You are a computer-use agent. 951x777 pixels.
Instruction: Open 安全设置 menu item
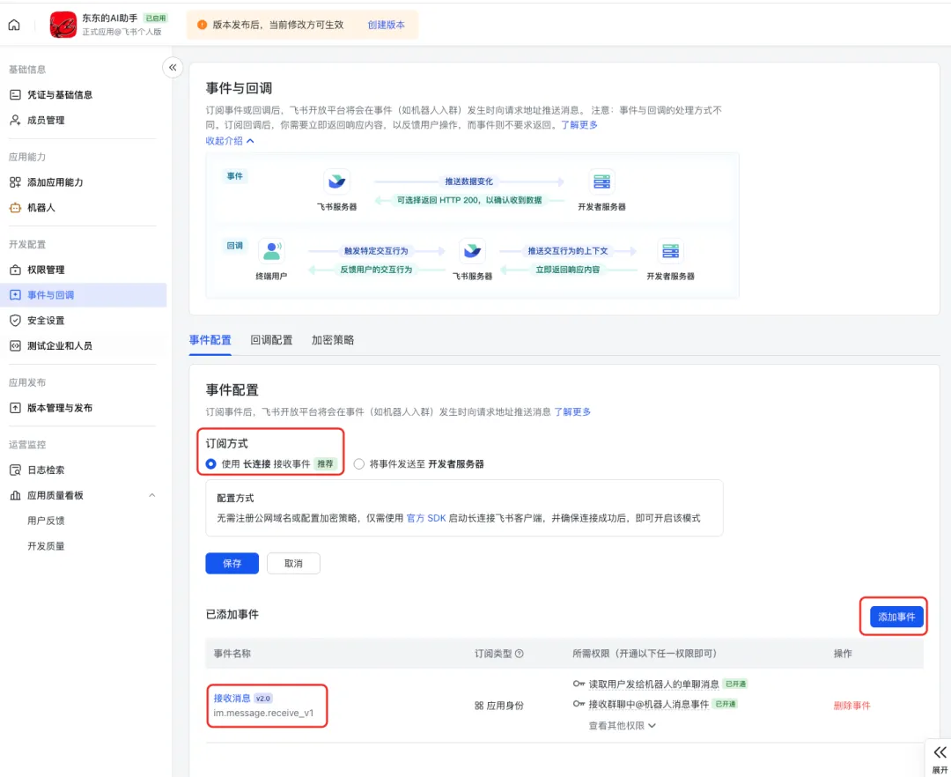point(83,321)
